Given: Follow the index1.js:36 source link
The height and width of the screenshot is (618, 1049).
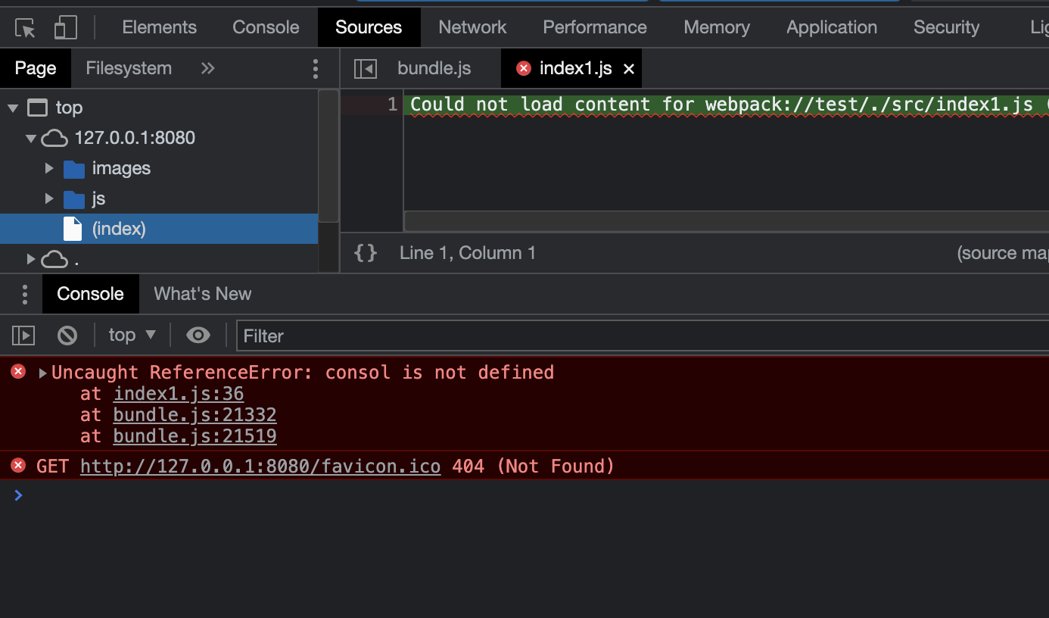Looking at the screenshot, I should coord(179,394).
